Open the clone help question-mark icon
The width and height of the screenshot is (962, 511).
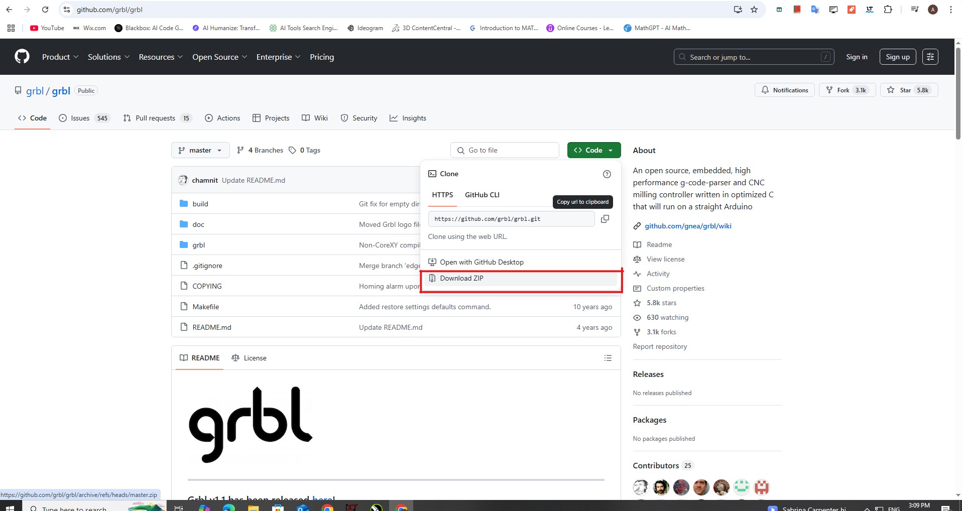point(607,174)
